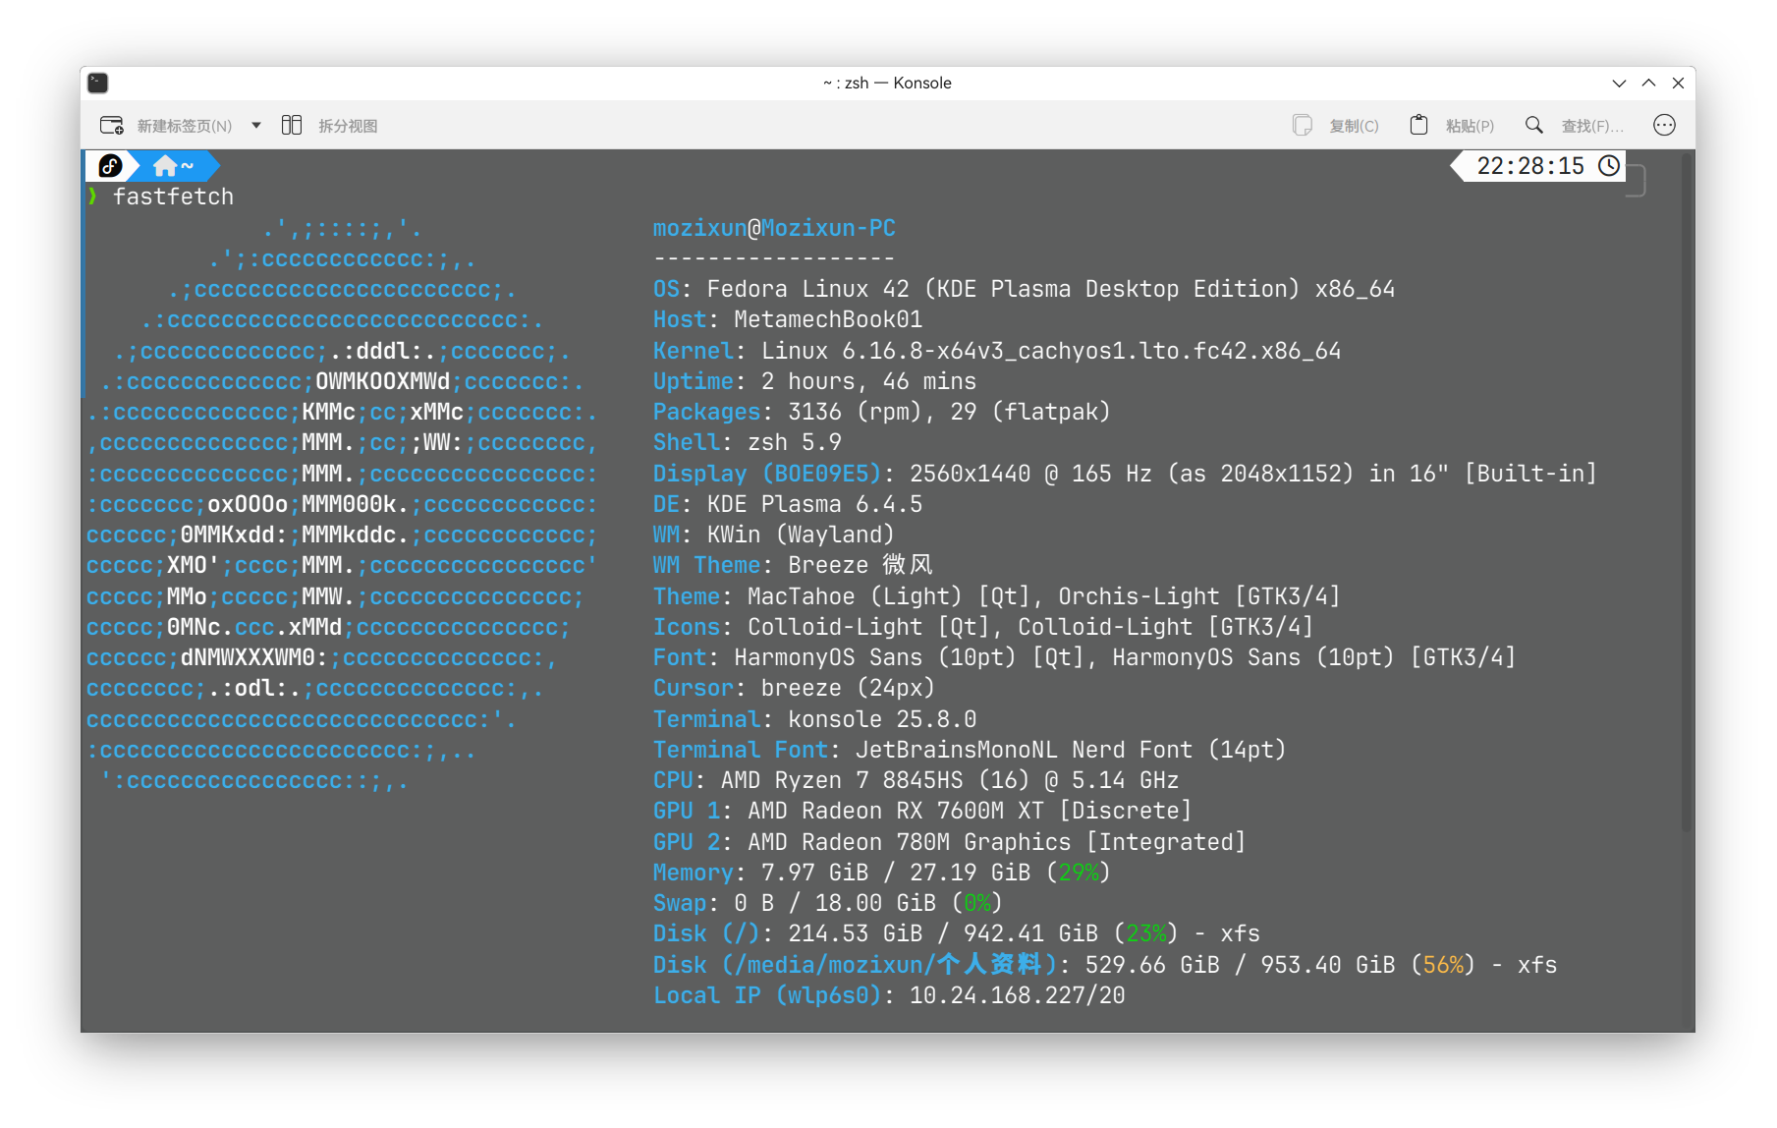
Task: Click the Shell zsh 5.9 line
Action: click(748, 442)
